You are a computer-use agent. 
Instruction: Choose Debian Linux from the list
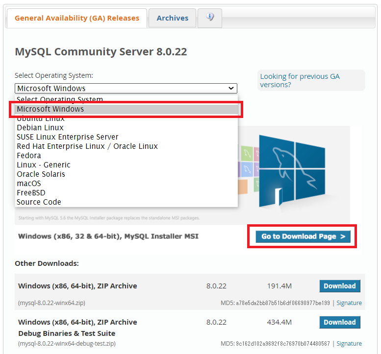[x=127, y=128]
